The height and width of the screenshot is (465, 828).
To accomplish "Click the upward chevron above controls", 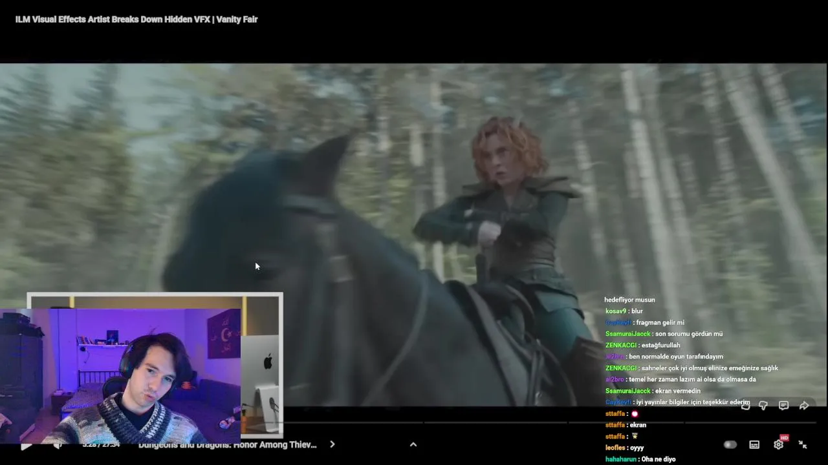I will click(413, 444).
